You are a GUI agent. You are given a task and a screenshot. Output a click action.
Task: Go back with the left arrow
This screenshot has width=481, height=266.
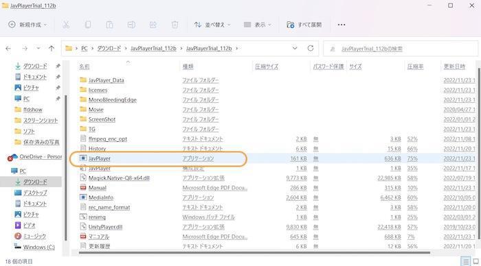point(8,49)
